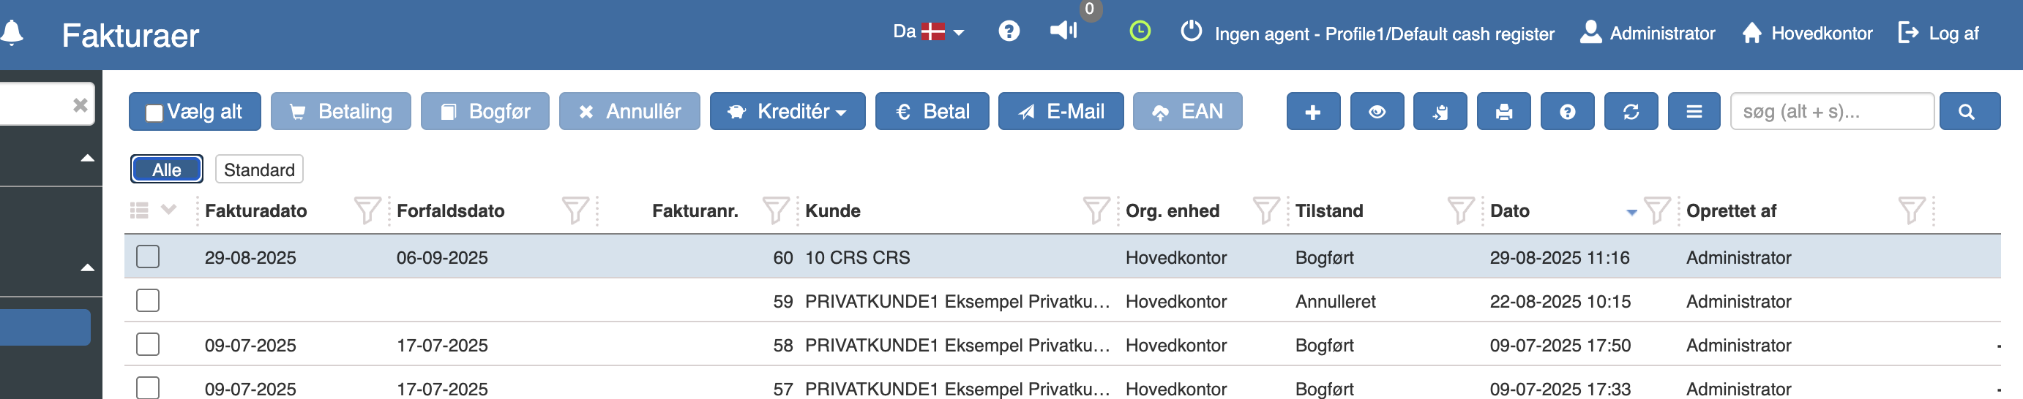Click the green clock icon

1139,31
